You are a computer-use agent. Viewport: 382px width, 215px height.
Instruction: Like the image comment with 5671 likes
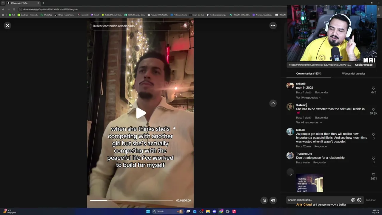pyautogui.click(x=373, y=174)
